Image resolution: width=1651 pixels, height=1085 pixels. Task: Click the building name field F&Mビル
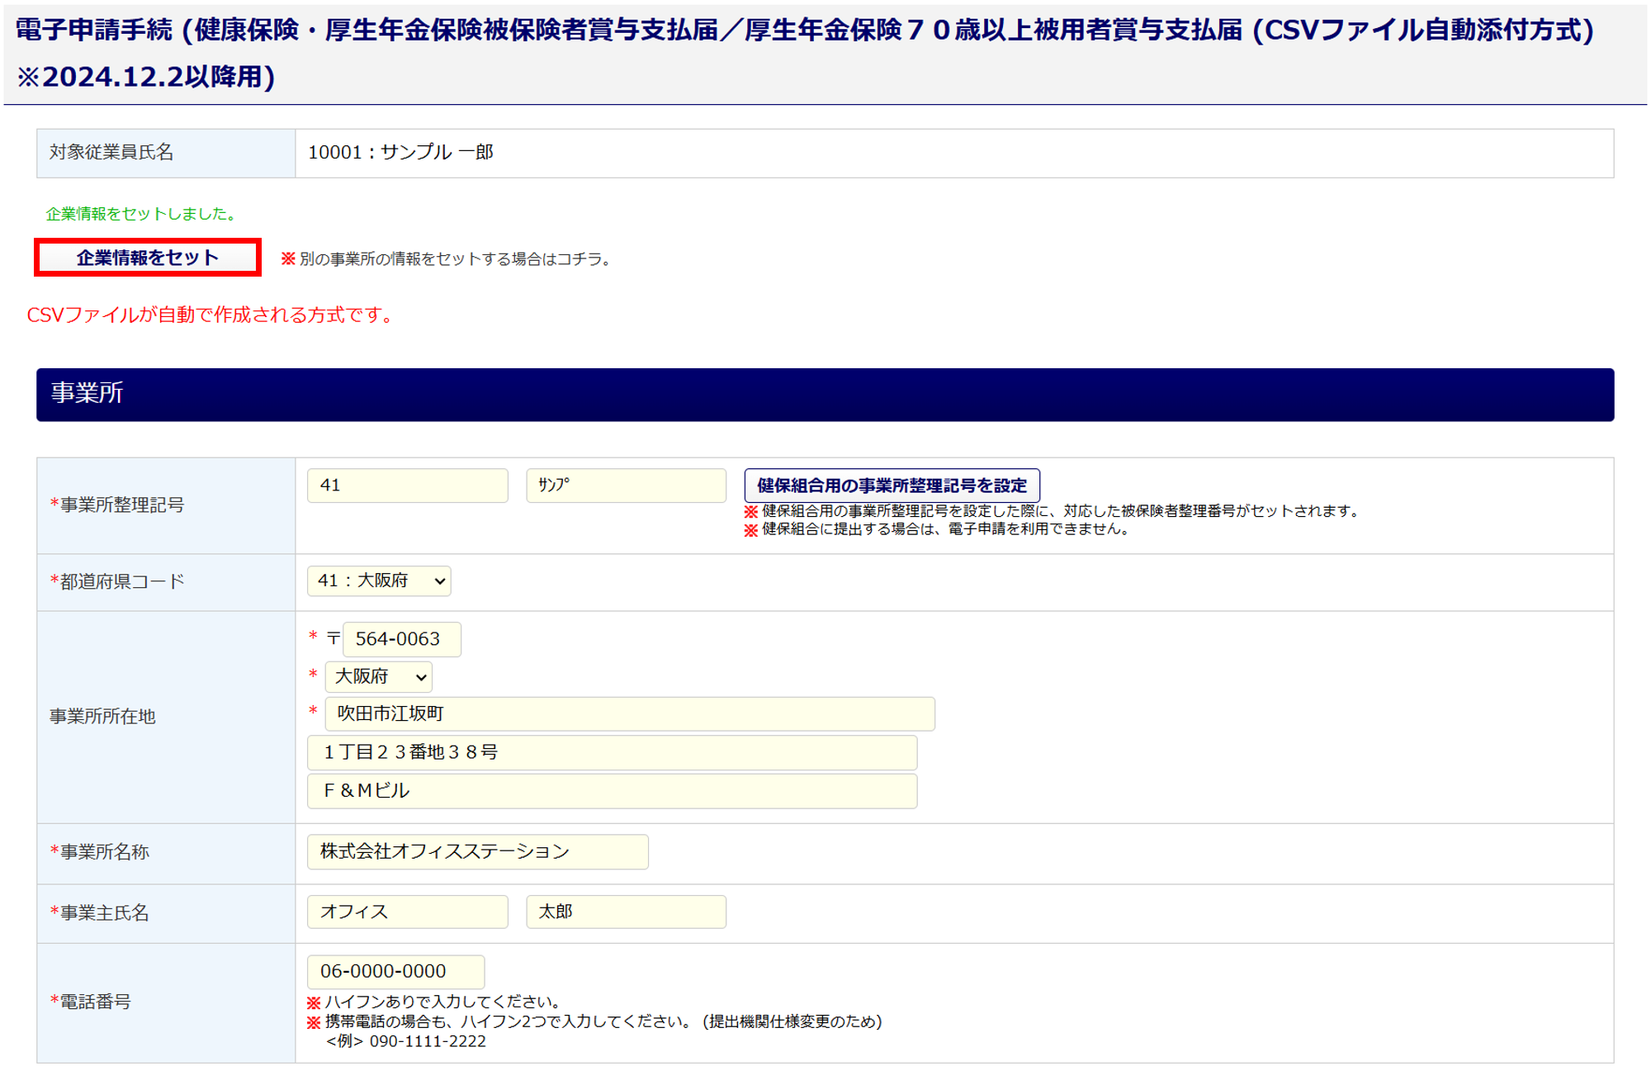coord(612,791)
